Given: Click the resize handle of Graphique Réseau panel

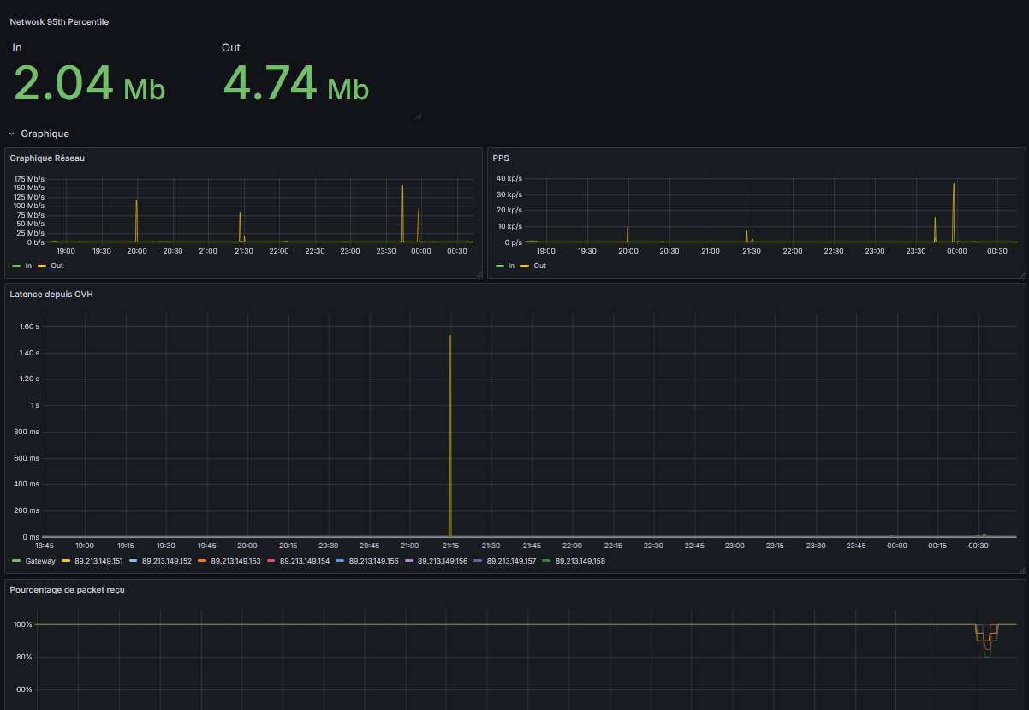Looking at the screenshot, I should click(x=479, y=274).
